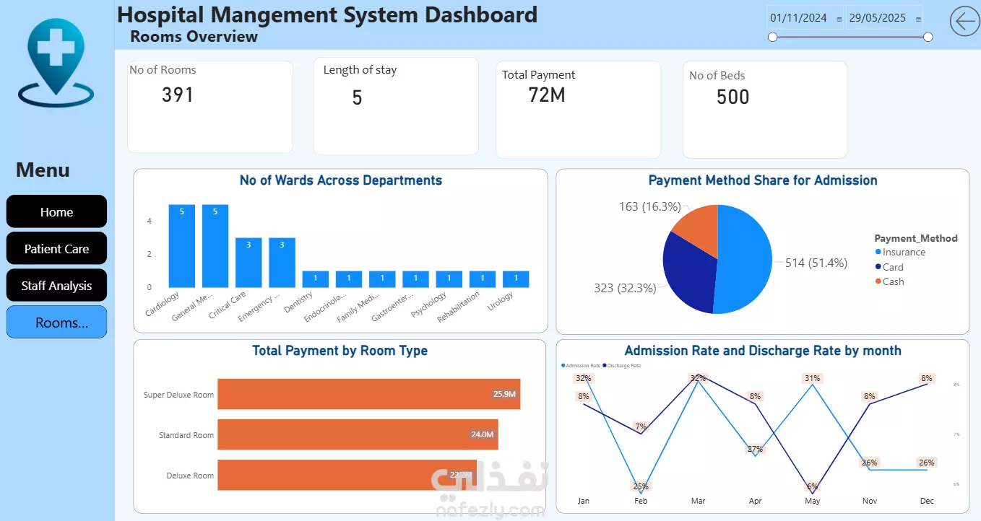Go to the Home page

(x=56, y=211)
